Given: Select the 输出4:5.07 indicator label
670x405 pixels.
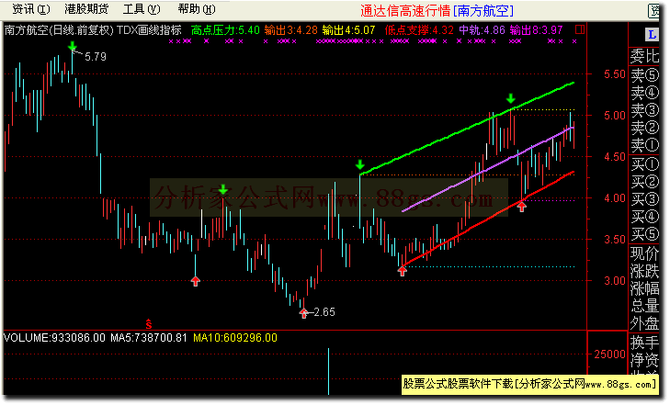Looking at the screenshot, I should (348, 30).
